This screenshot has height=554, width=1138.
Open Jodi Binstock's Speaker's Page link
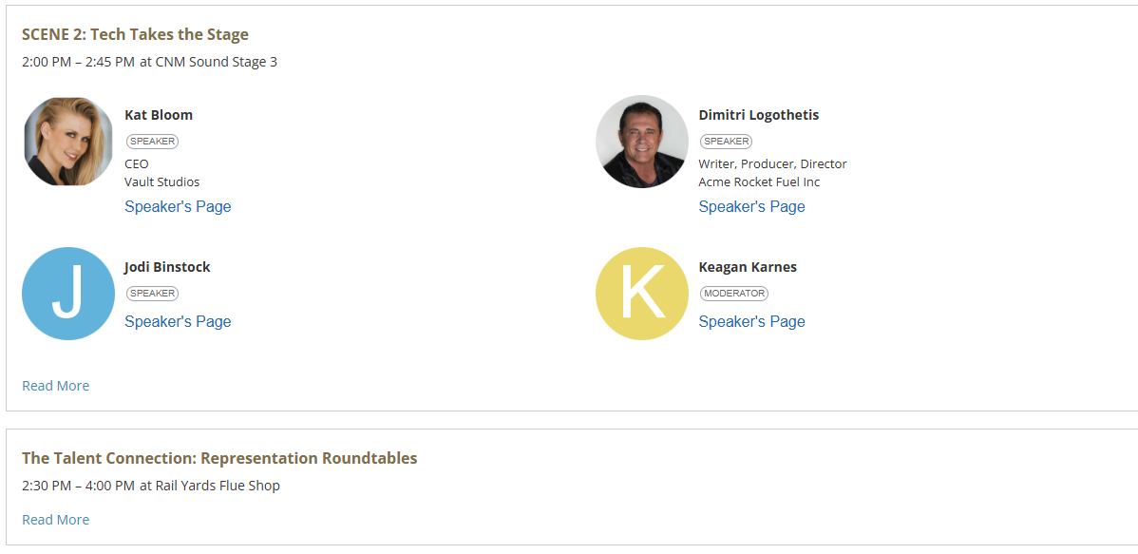pyautogui.click(x=178, y=321)
